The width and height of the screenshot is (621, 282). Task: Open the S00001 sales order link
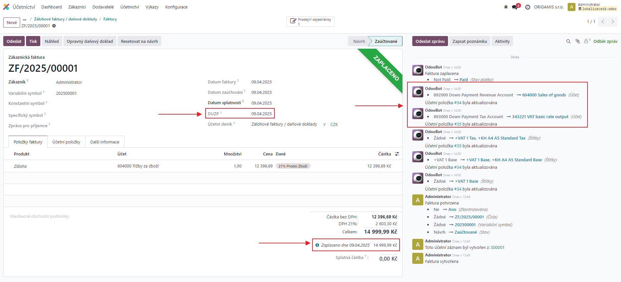(497, 248)
